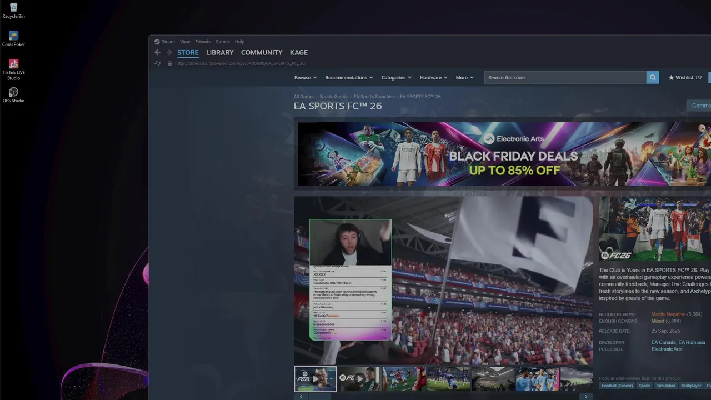
Task: Select the red-kit tackle screenshot thumbnail
Action: tap(404, 379)
